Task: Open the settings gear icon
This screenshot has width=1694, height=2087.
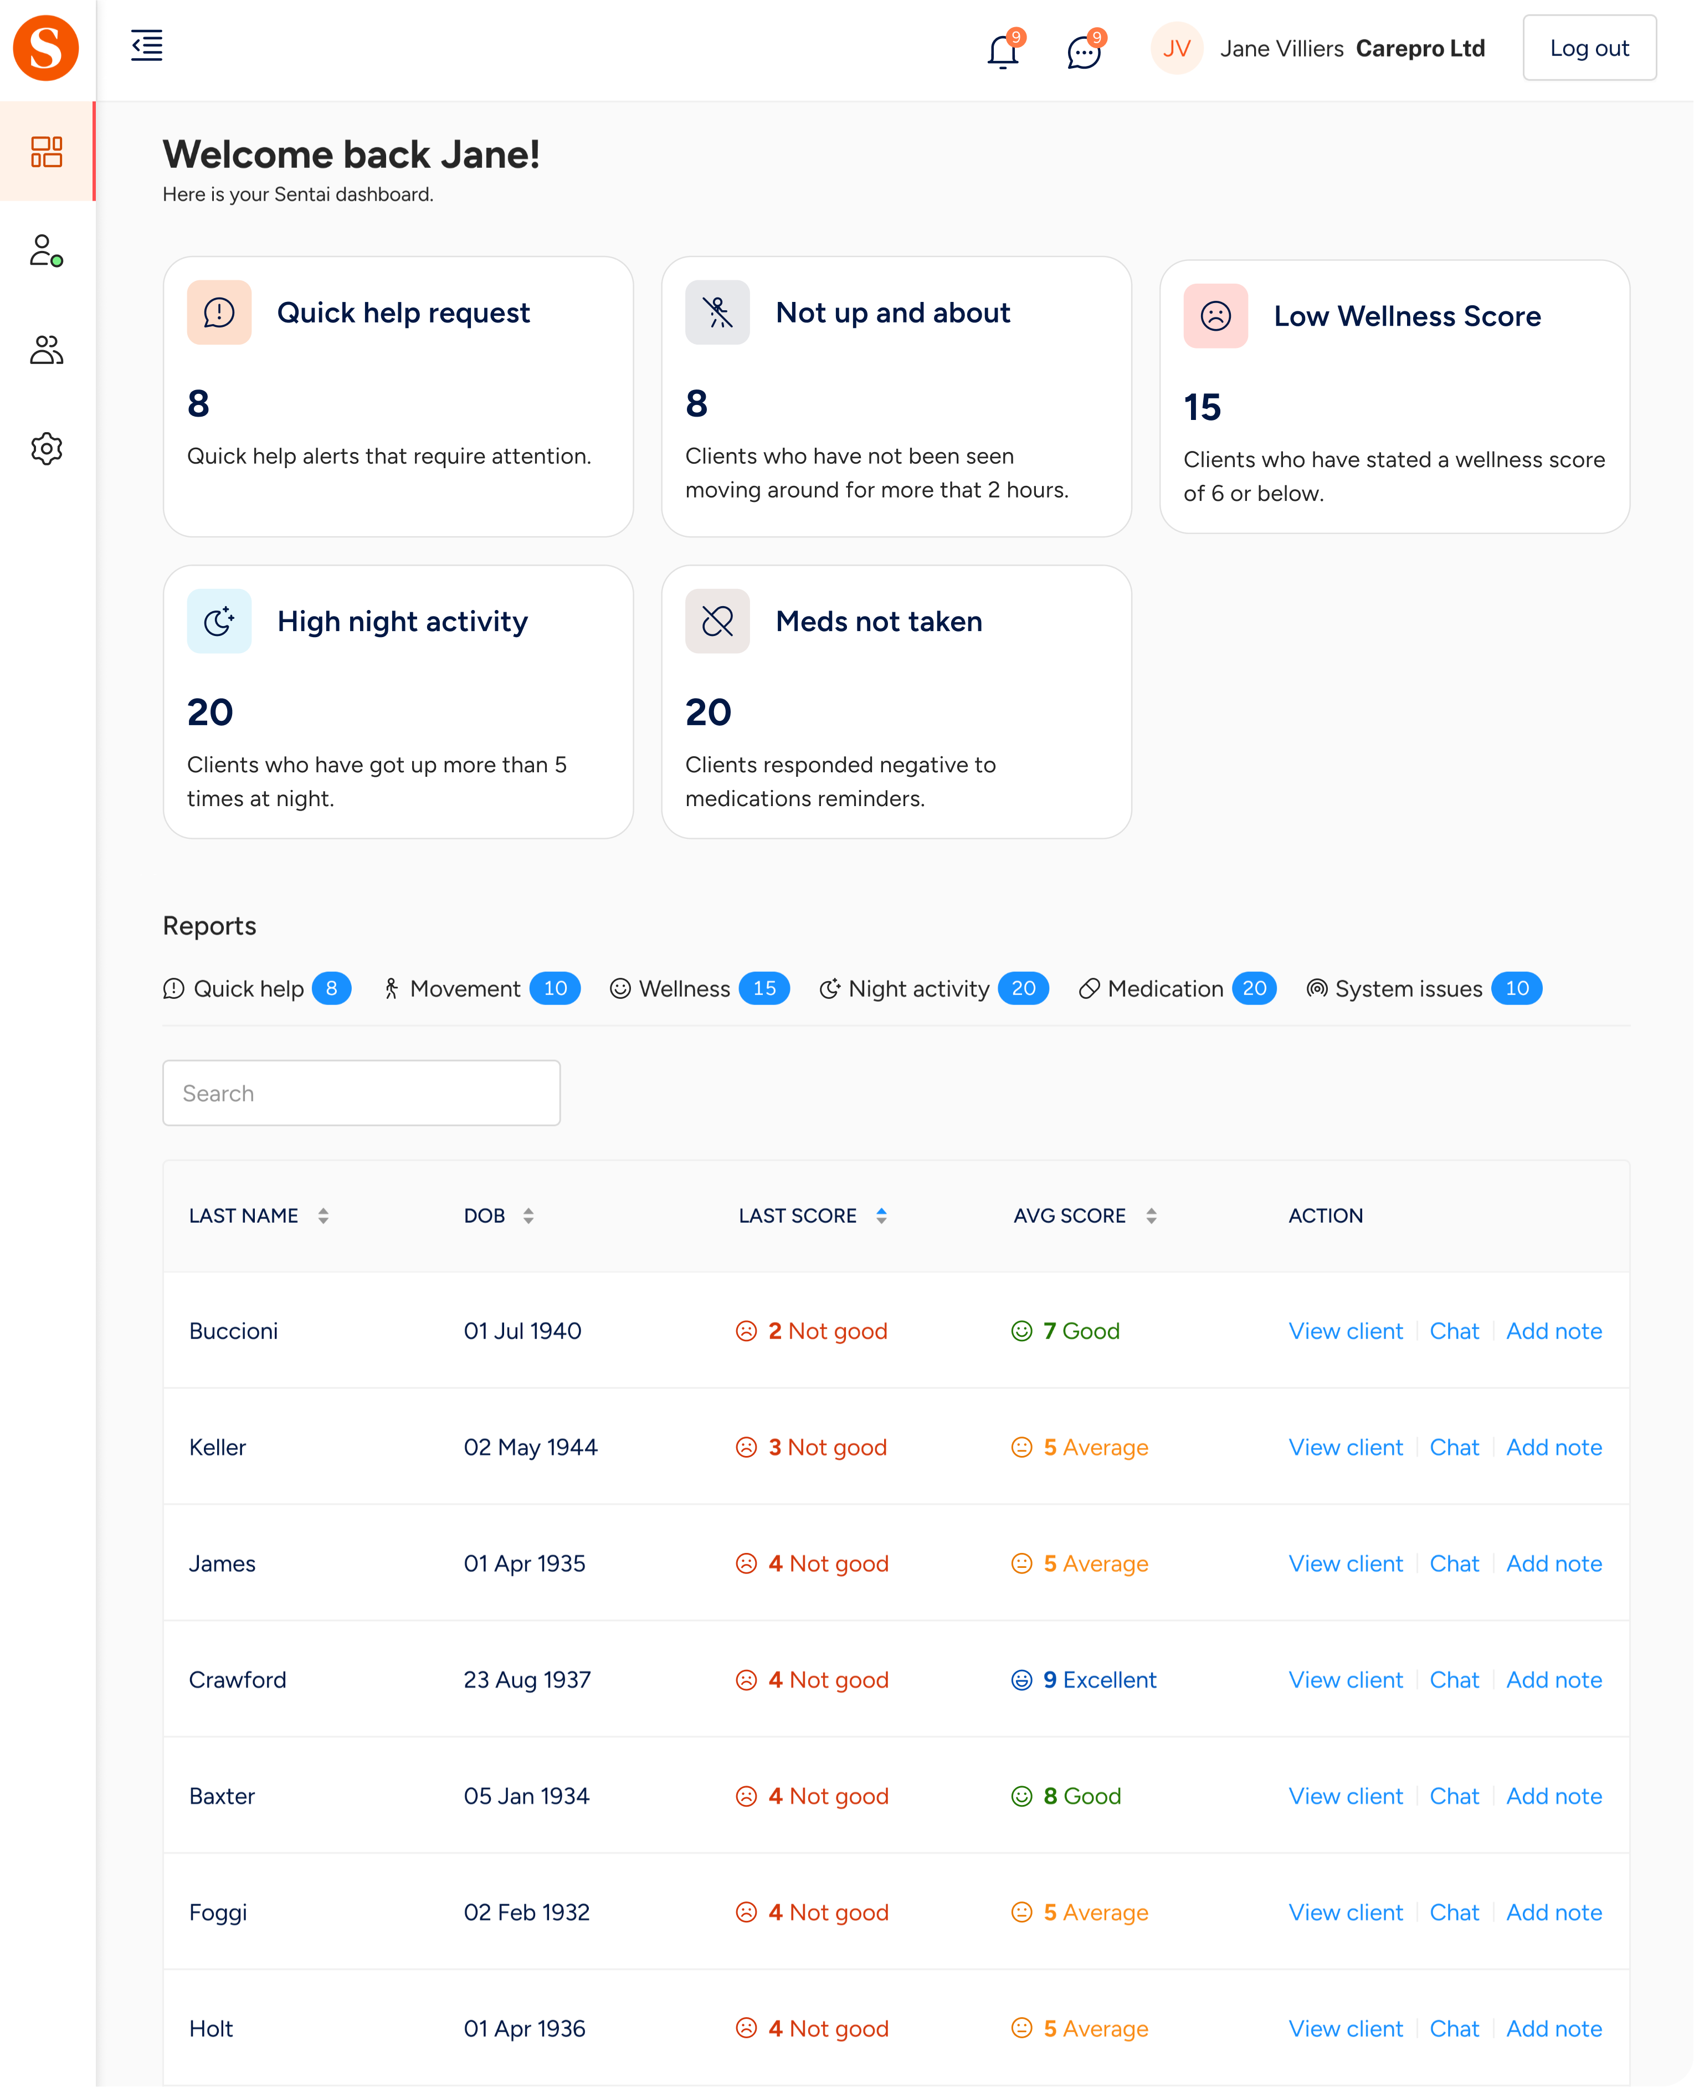Action: [46, 449]
